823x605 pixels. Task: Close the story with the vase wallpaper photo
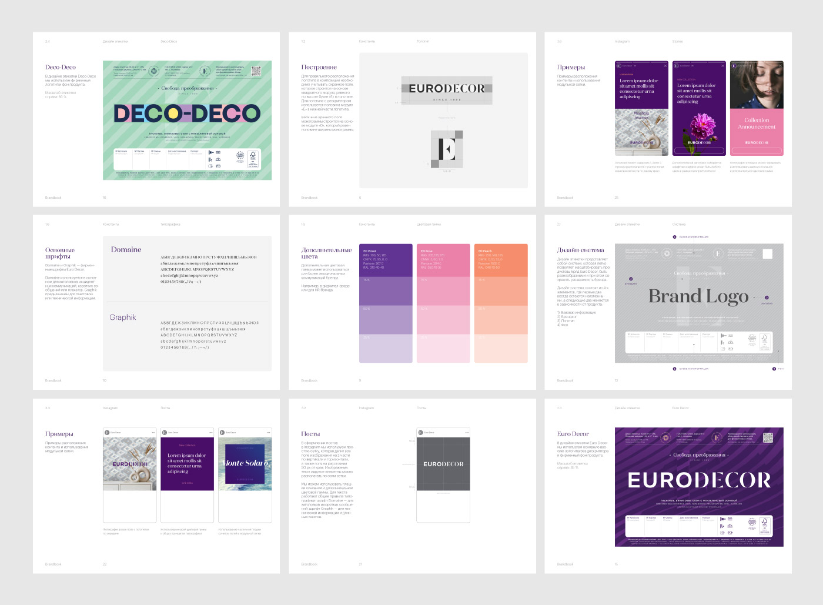pos(665,65)
